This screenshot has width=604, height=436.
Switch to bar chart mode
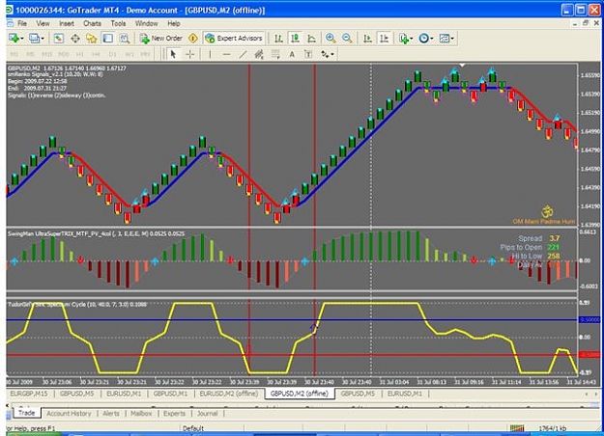pyautogui.click(x=278, y=38)
